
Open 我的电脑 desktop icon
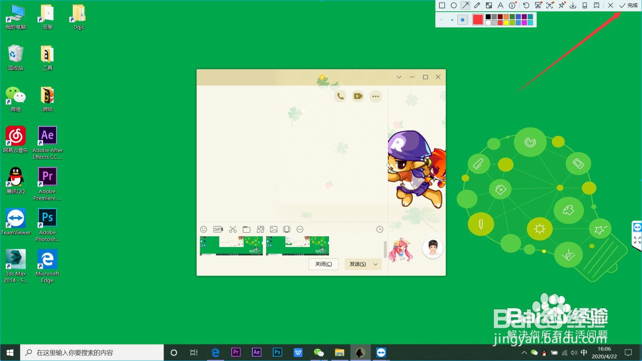(16, 17)
